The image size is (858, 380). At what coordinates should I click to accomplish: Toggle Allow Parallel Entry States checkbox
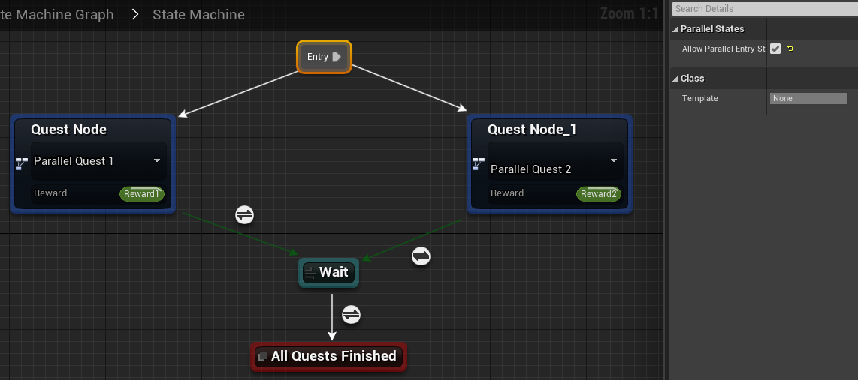click(x=775, y=49)
